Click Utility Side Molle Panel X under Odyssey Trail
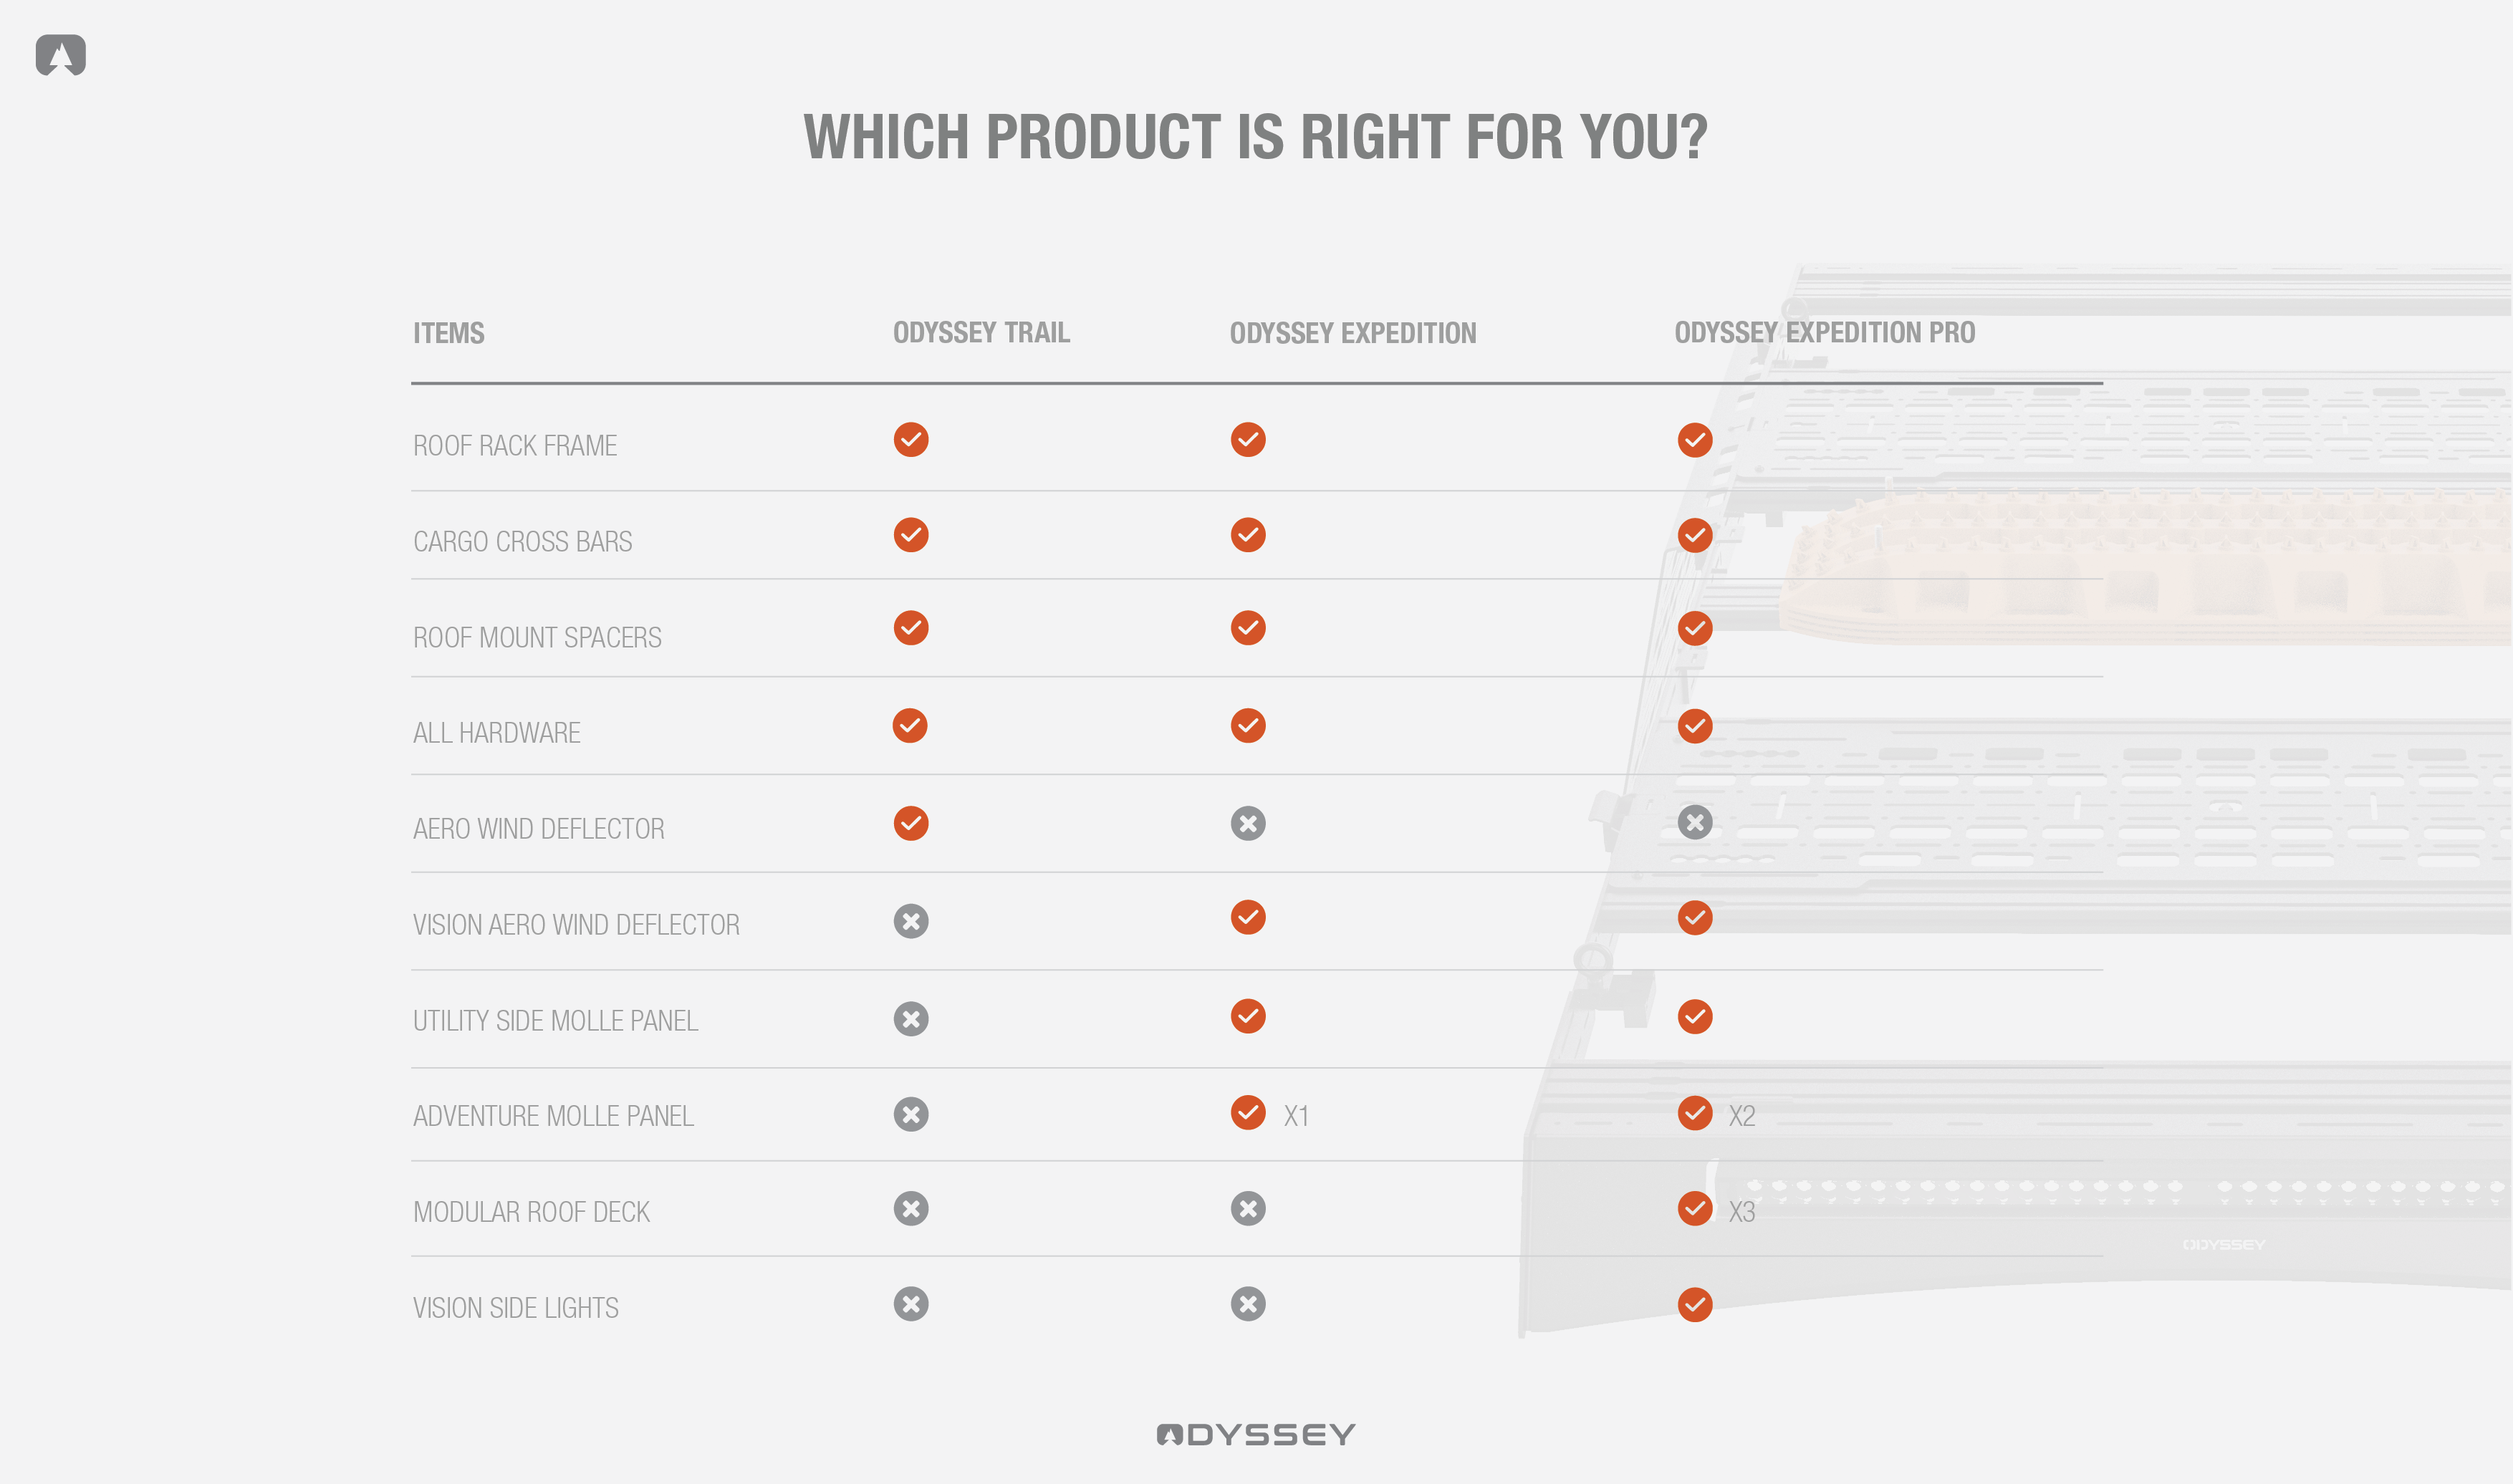The image size is (2513, 1484). point(911,1019)
